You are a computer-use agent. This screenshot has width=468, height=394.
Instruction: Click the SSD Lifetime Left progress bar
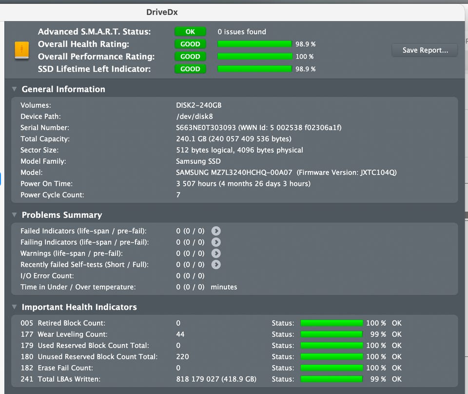click(254, 69)
